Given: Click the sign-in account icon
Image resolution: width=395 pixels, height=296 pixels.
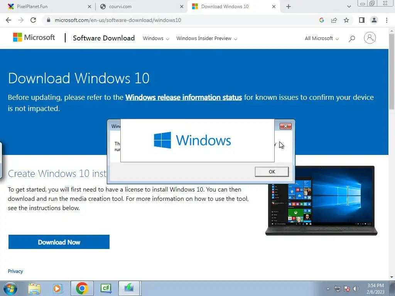Looking at the screenshot, I should click(370, 38).
